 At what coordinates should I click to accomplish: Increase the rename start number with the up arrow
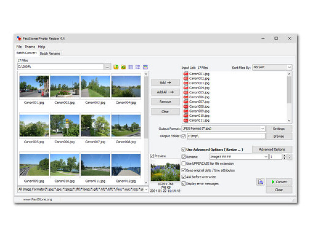click(284, 155)
